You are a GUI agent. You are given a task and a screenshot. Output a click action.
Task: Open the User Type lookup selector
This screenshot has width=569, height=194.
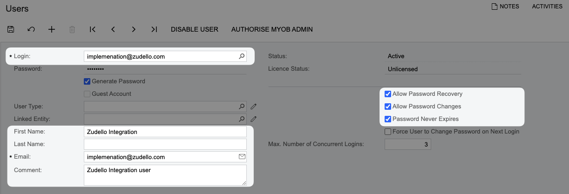tap(242, 106)
